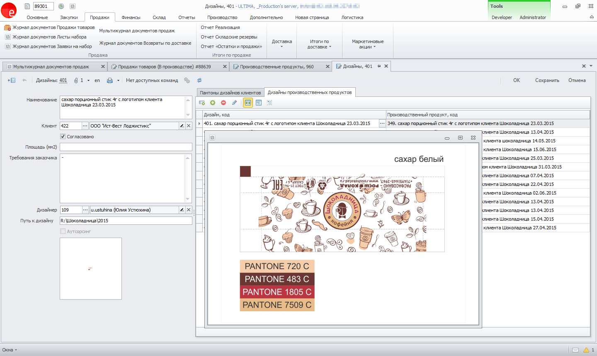Click the paperclip attachments icon
The width and height of the screenshot is (597, 356).
(x=76, y=80)
